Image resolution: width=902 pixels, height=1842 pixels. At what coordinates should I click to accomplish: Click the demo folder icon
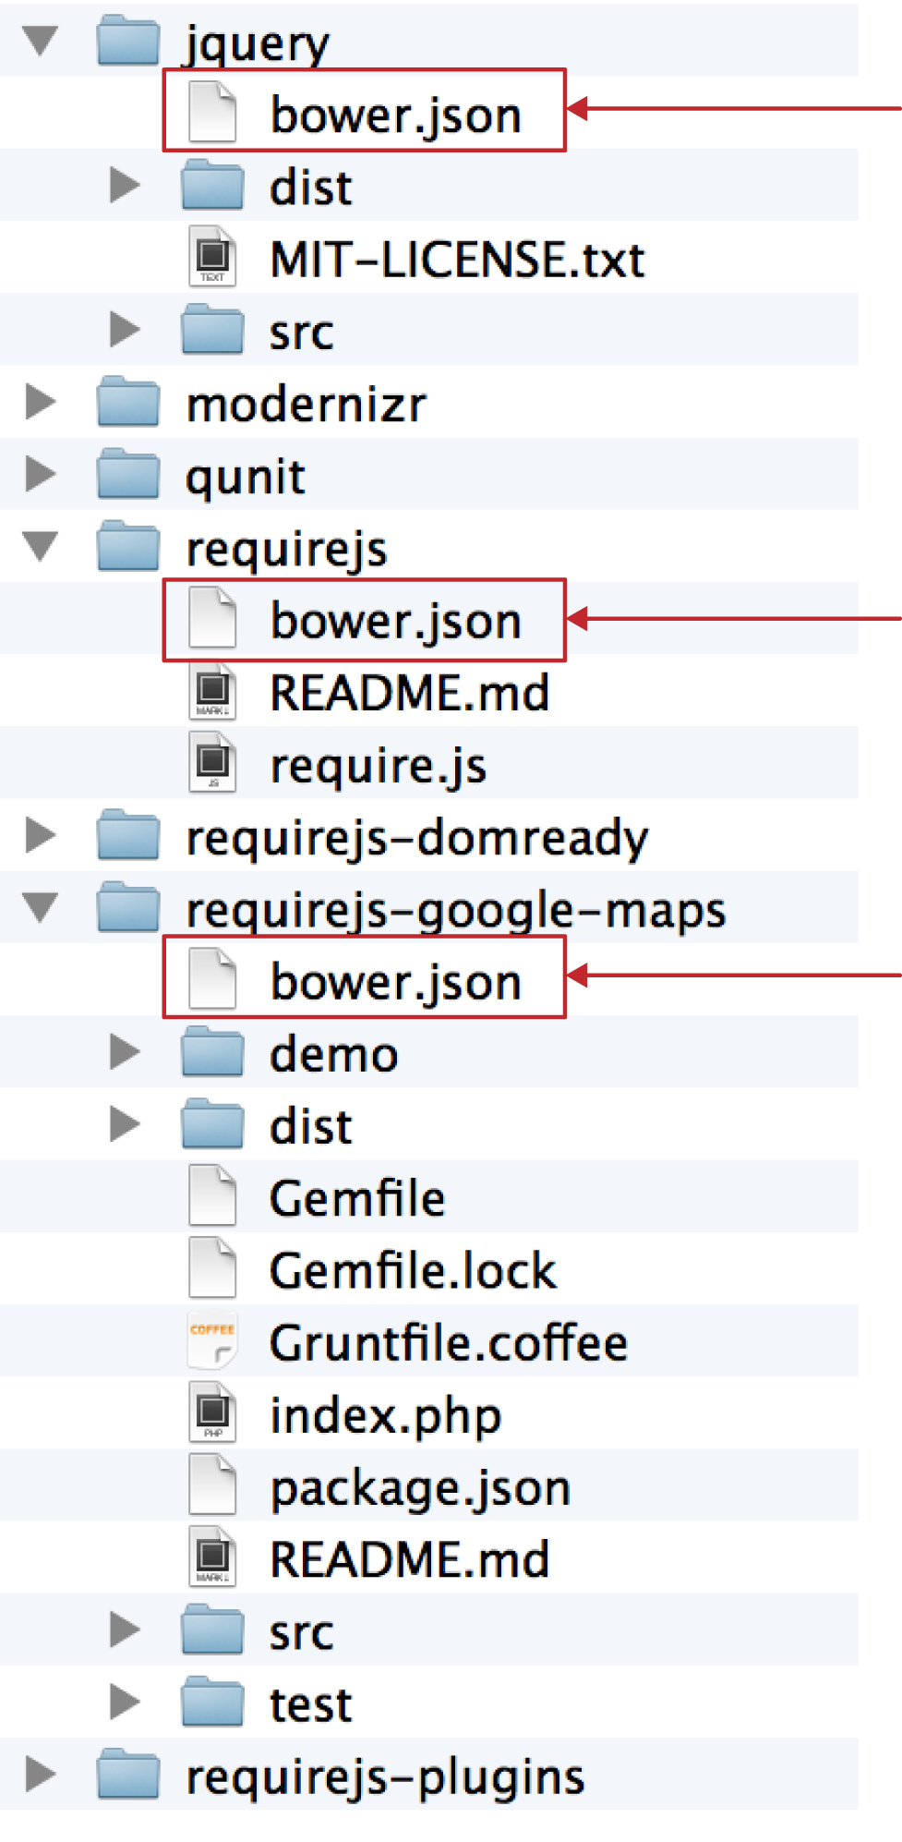click(212, 1052)
